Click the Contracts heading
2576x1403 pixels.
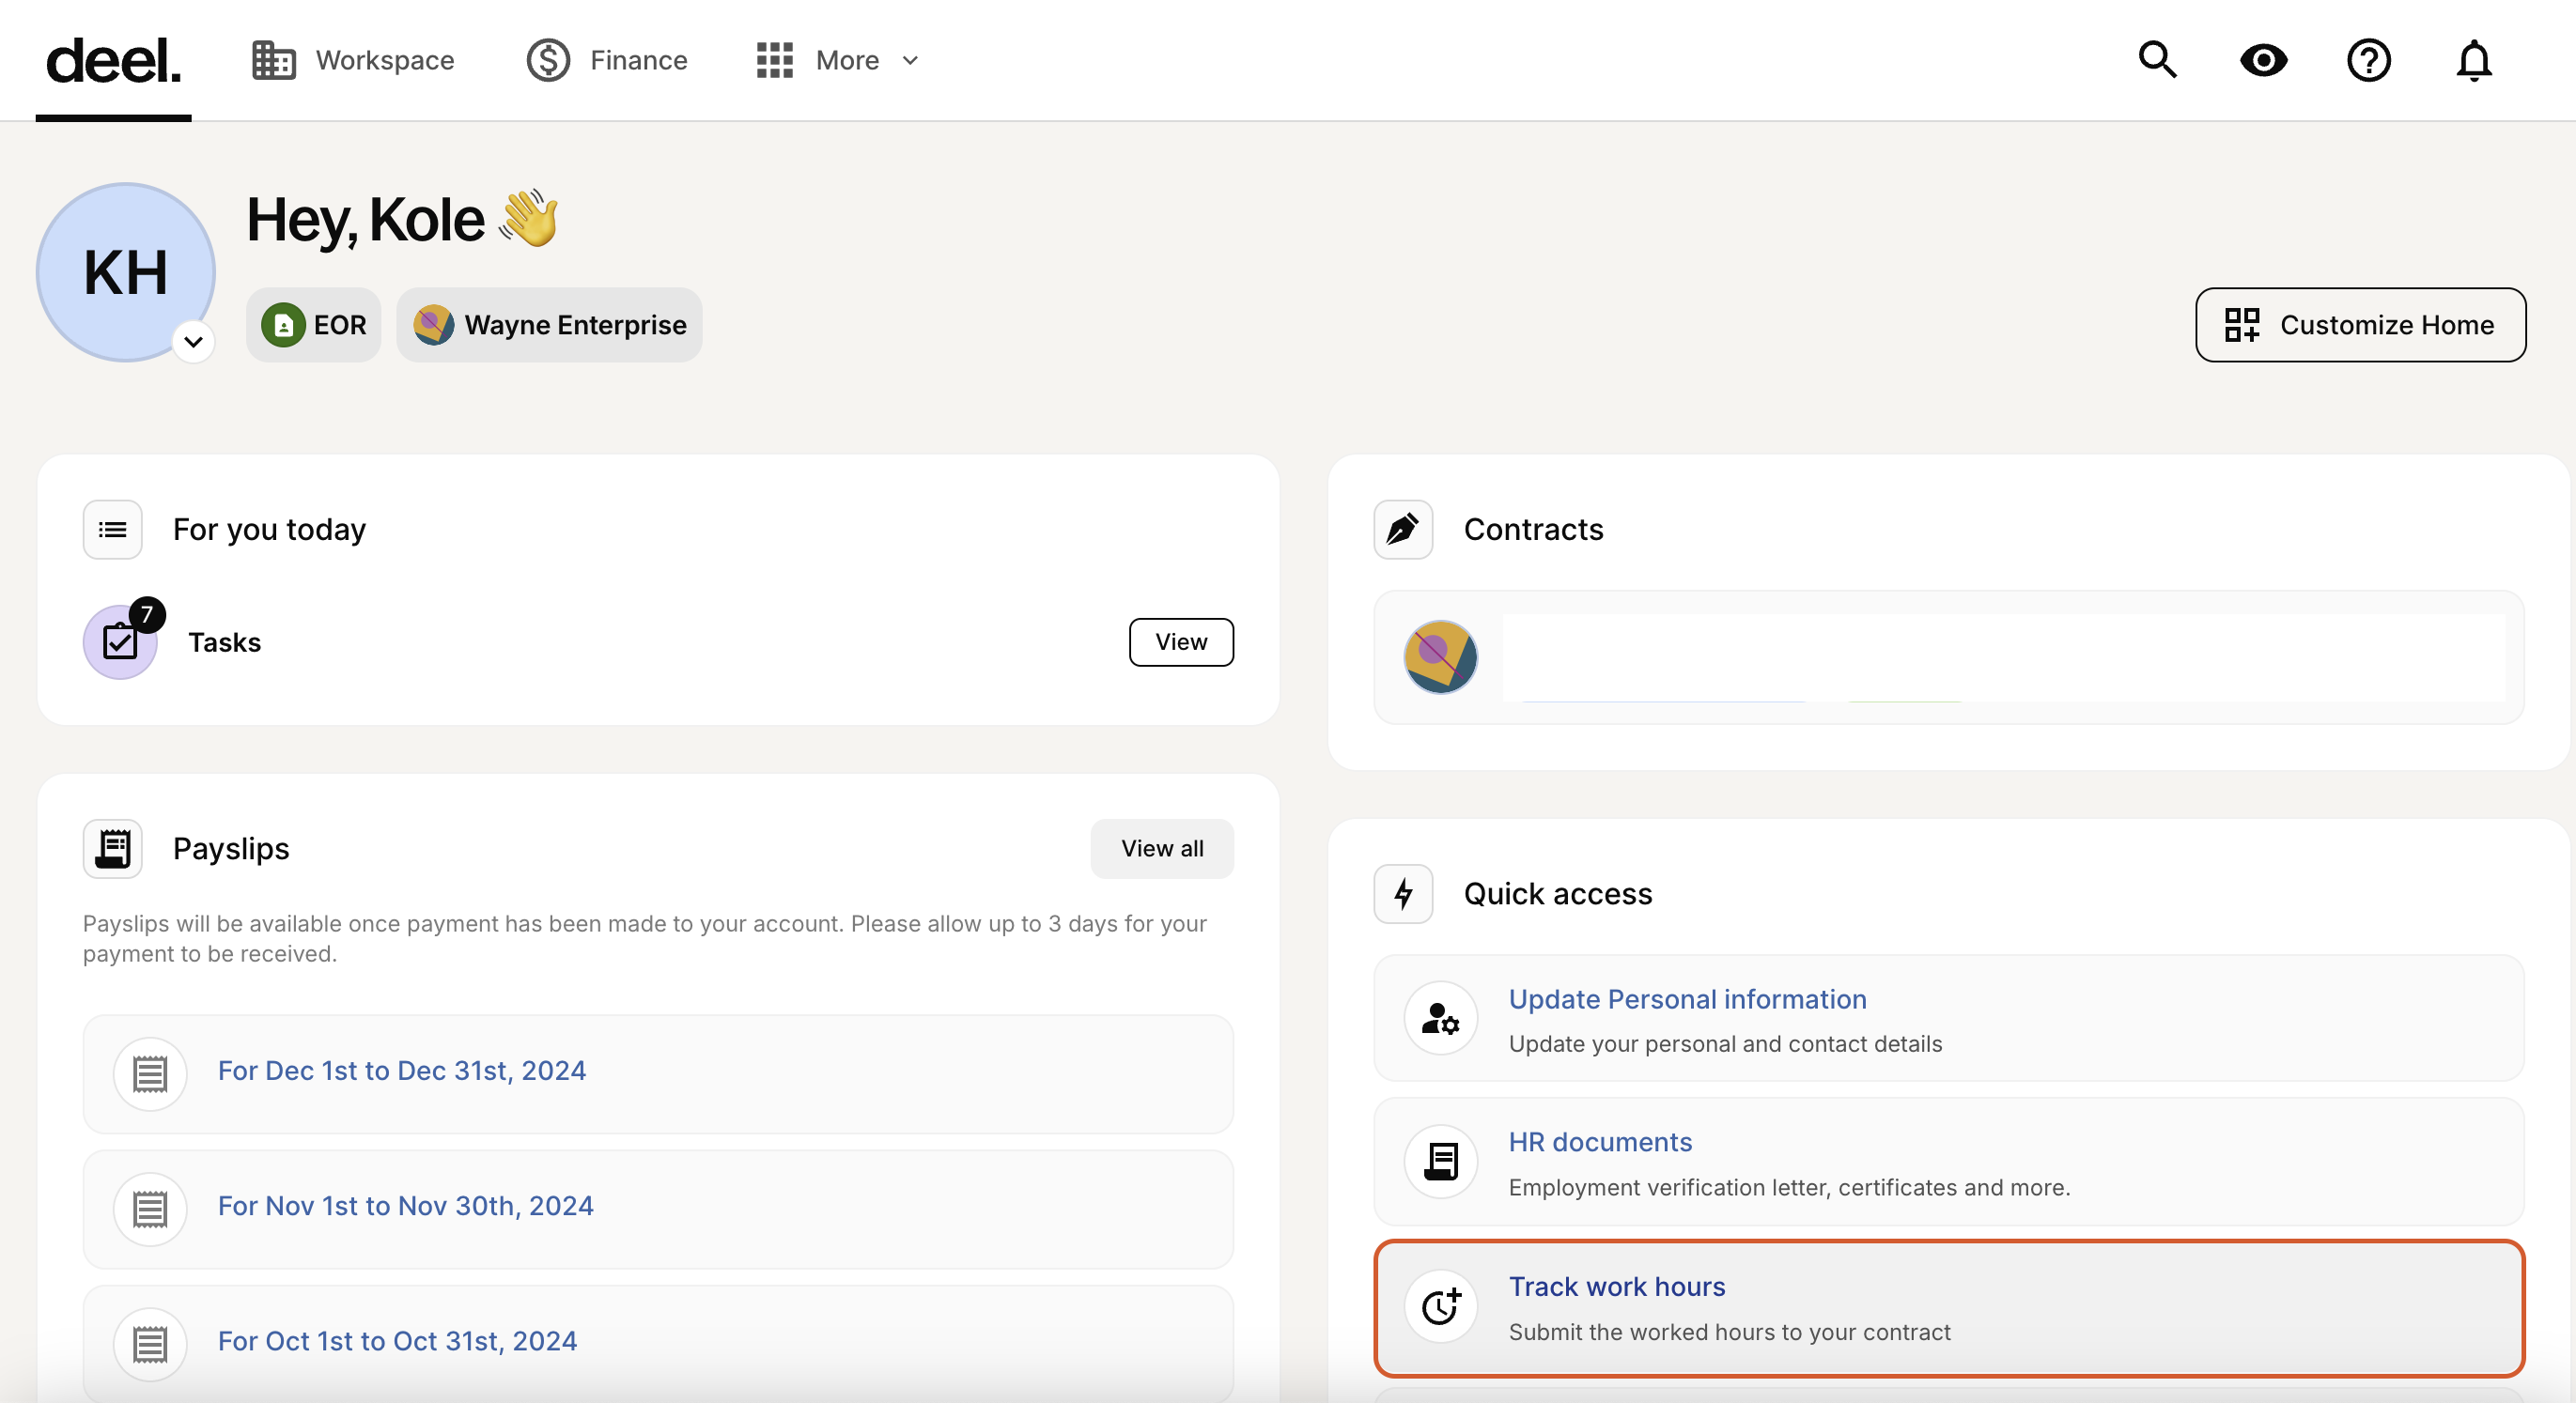coord(1533,530)
